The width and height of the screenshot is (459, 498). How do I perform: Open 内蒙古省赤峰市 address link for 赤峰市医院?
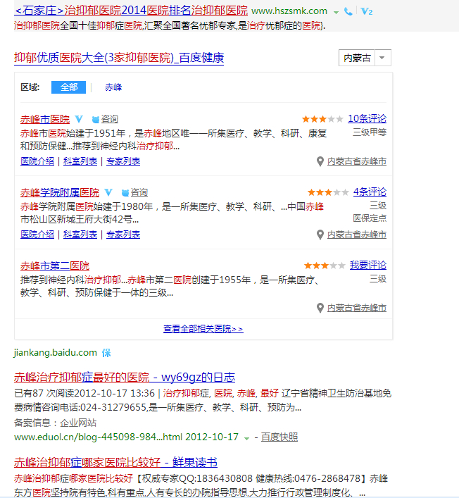pos(357,161)
